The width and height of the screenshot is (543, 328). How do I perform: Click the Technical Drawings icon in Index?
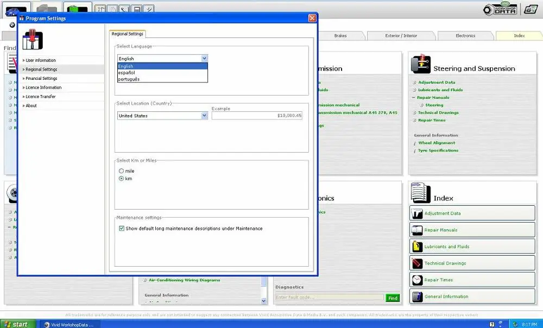click(x=417, y=263)
